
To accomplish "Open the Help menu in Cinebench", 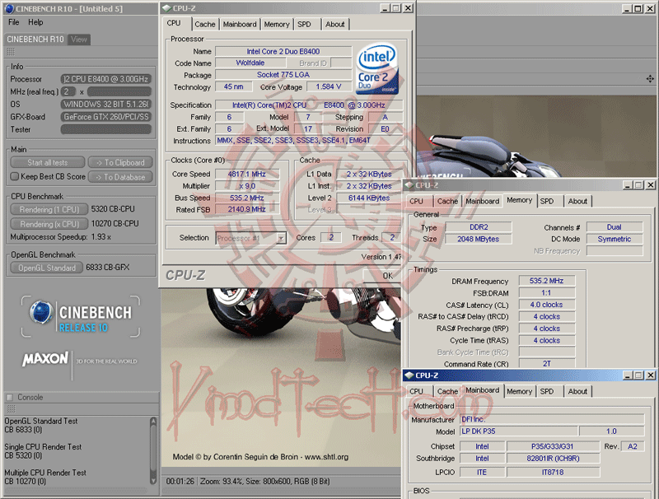I will tap(35, 22).
